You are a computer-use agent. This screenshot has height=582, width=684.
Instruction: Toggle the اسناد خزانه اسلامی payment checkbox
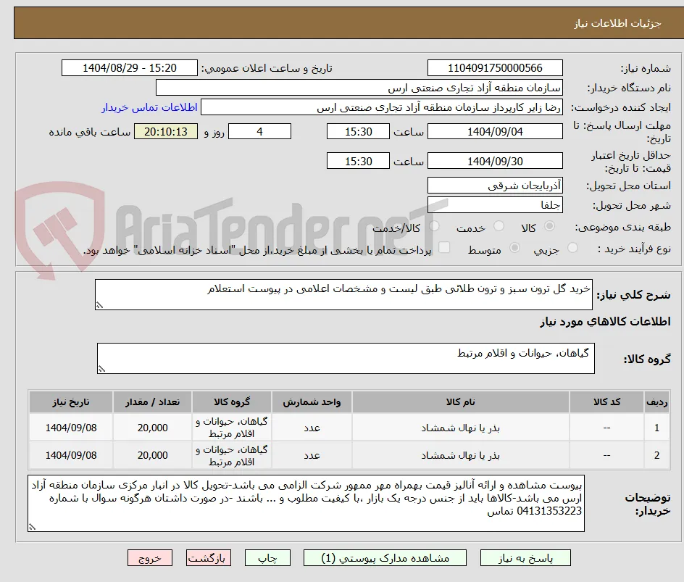[444, 247]
